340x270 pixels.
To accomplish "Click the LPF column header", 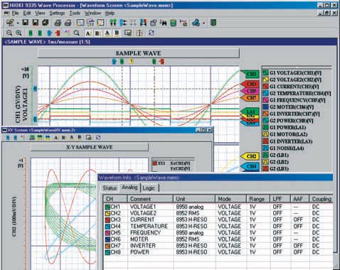I will click(x=280, y=199).
